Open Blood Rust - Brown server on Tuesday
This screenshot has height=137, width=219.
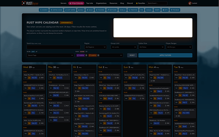click(185, 76)
